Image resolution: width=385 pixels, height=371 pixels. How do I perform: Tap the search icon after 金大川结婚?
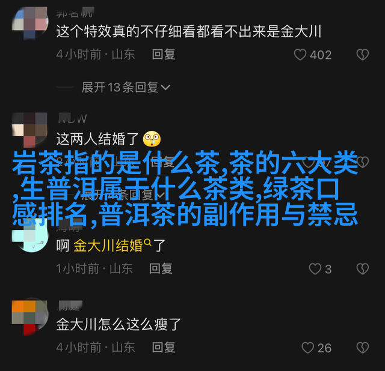point(147,243)
